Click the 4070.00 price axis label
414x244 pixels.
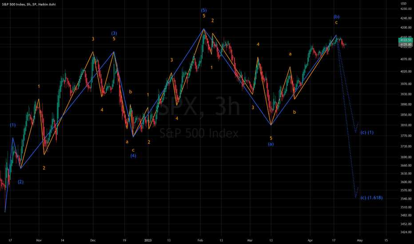click(x=406, y=59)
